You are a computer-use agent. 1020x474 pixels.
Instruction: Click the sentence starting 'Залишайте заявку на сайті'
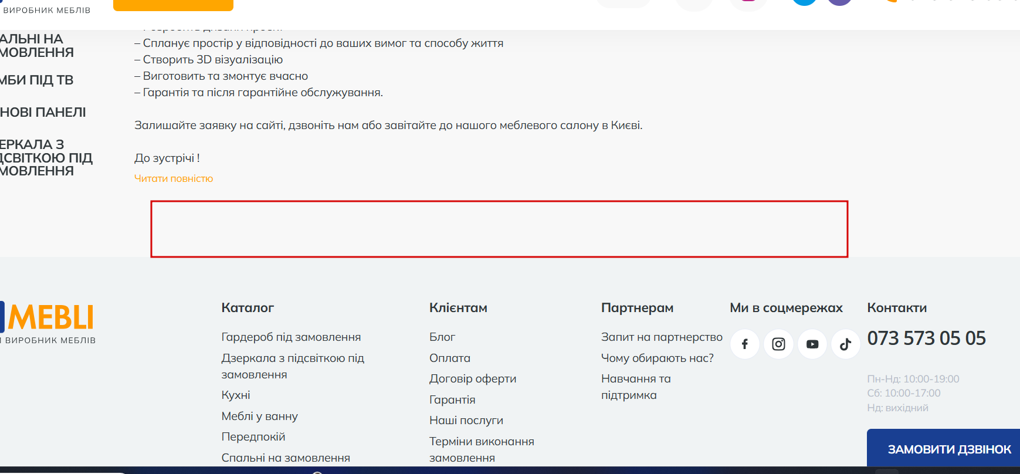point(388,126)
